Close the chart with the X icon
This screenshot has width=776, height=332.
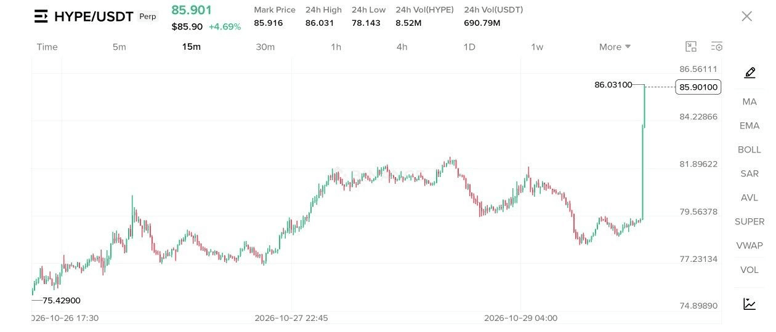[746, 17]
